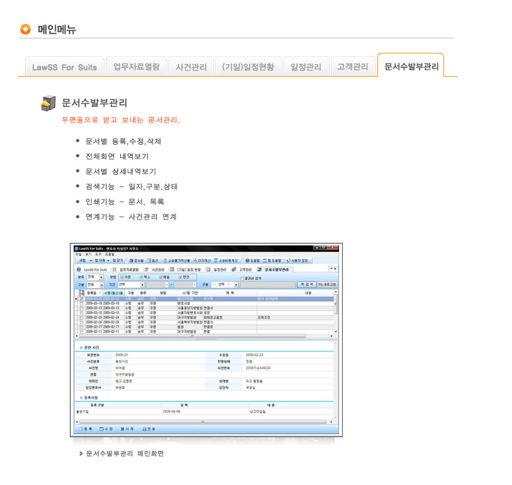Open the tab list arrow beside tab close
The image size is (512, 485).
[331, 269]
